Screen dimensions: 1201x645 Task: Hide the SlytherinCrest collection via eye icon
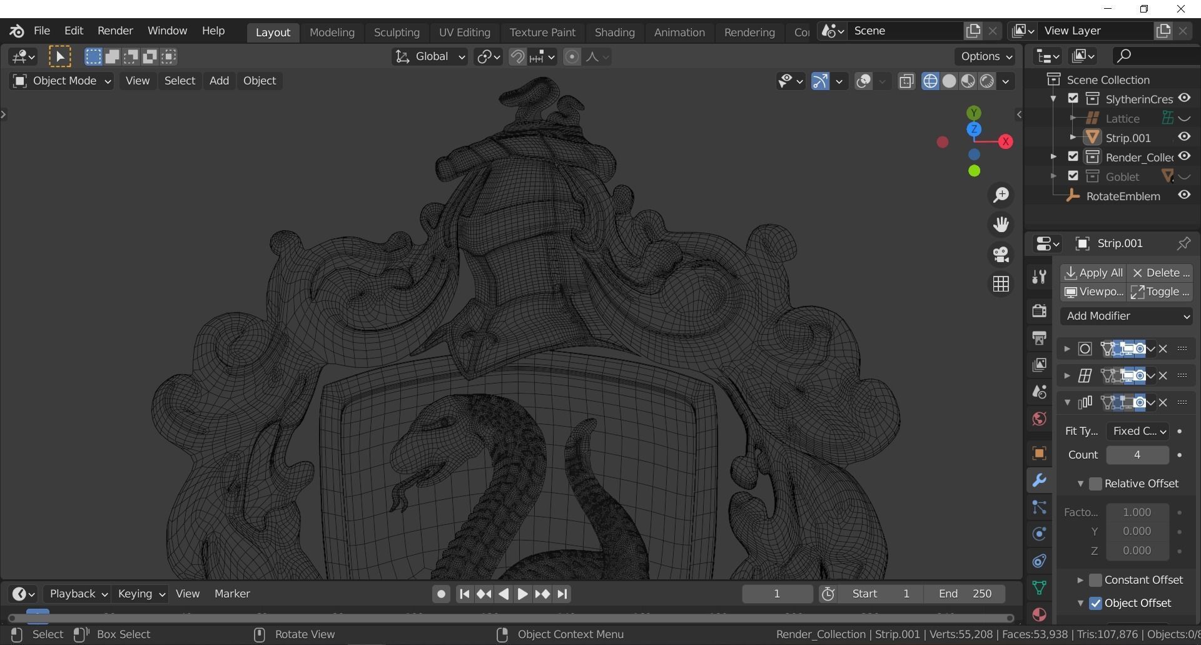1184,98
